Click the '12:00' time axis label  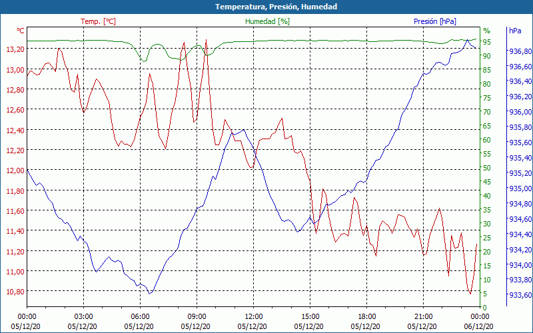pos(254,317)
